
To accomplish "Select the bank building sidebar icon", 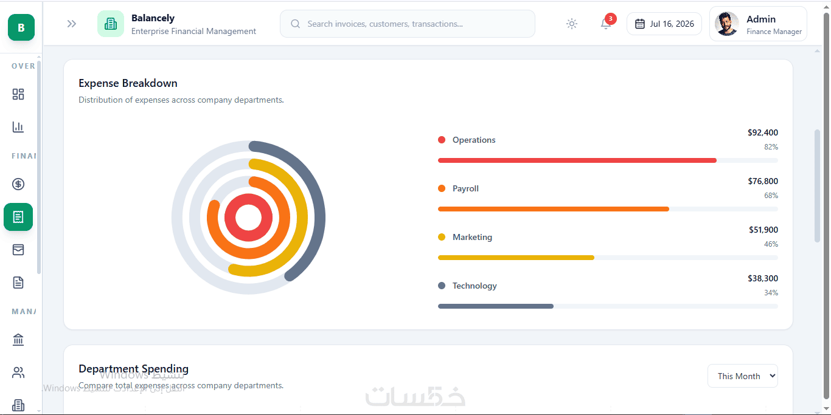I will pos(18,340).
